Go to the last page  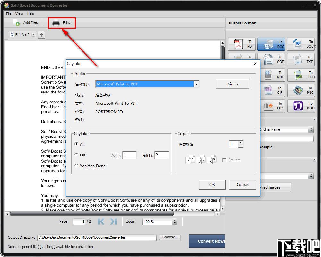(x=113, y=222)
